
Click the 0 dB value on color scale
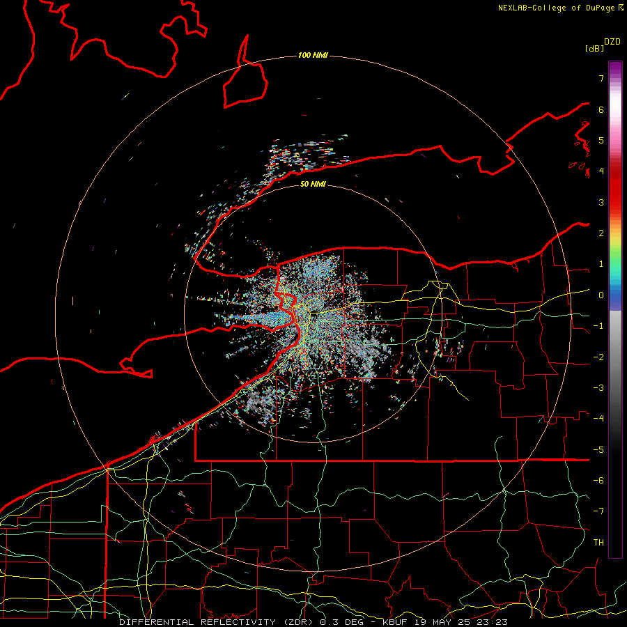tap(601, 295)
